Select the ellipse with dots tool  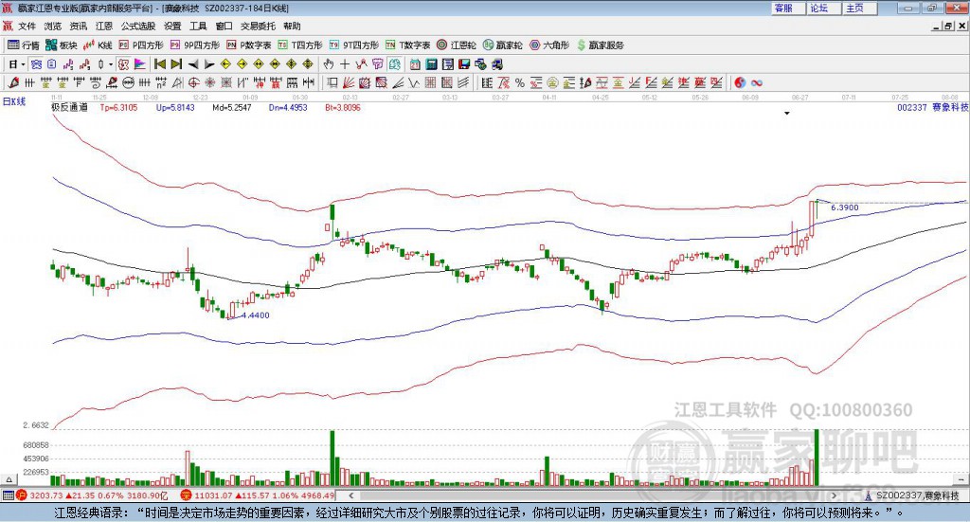129,82
